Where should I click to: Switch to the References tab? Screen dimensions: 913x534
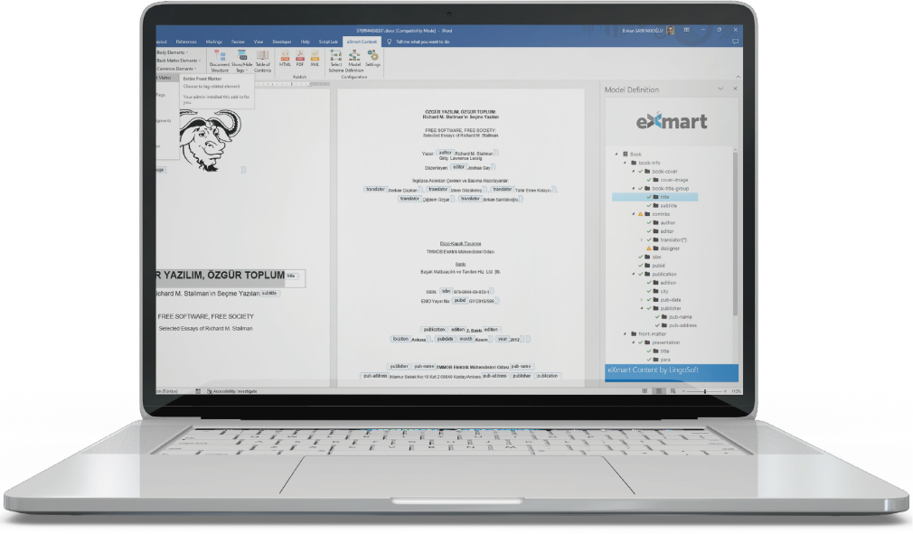click(x=186, y=42)
